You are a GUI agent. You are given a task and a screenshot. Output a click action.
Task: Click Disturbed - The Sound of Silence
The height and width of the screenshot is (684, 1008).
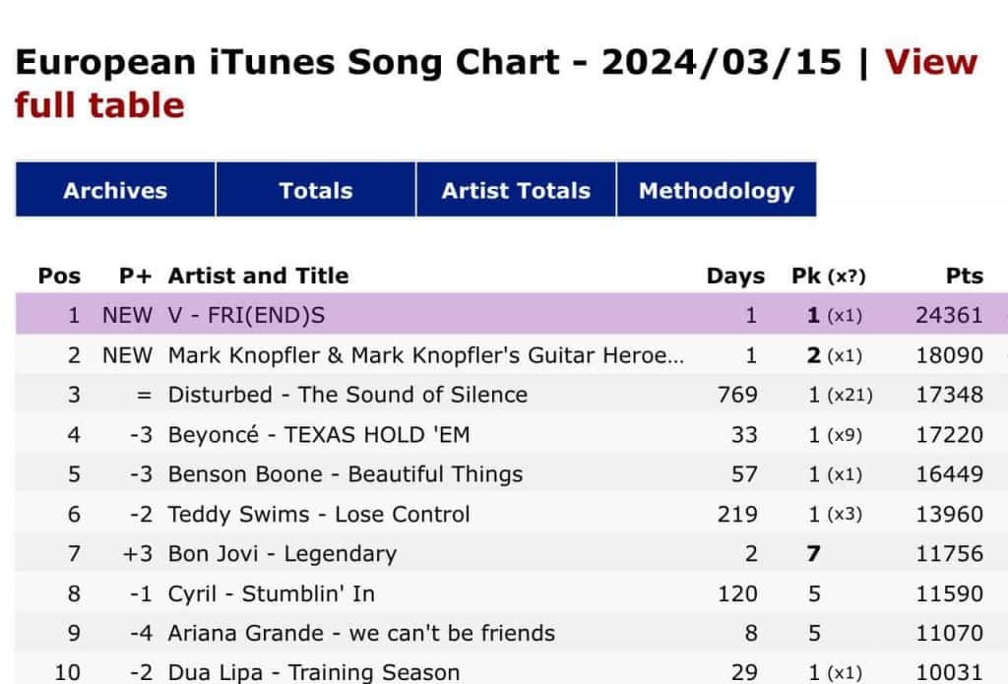tap(347, 395)
